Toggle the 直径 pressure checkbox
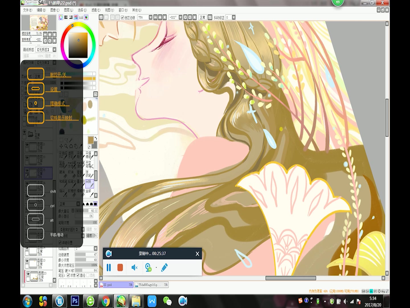Screen dimensions: 410x308 click(x=78, y=275)
